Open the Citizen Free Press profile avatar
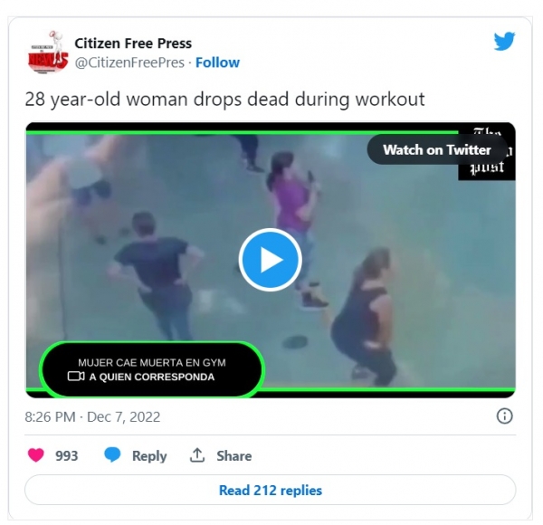This screenshot has height=525, width=543. point(48,52)
